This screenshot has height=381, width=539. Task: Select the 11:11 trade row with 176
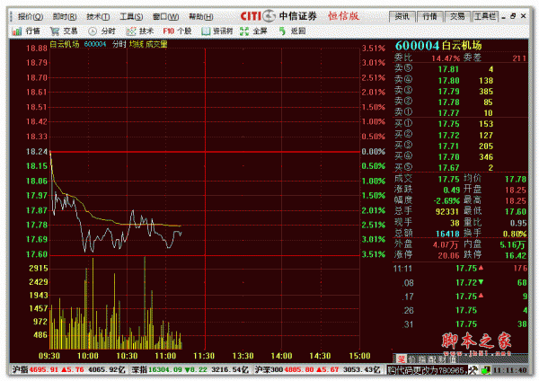pos(460,268)
